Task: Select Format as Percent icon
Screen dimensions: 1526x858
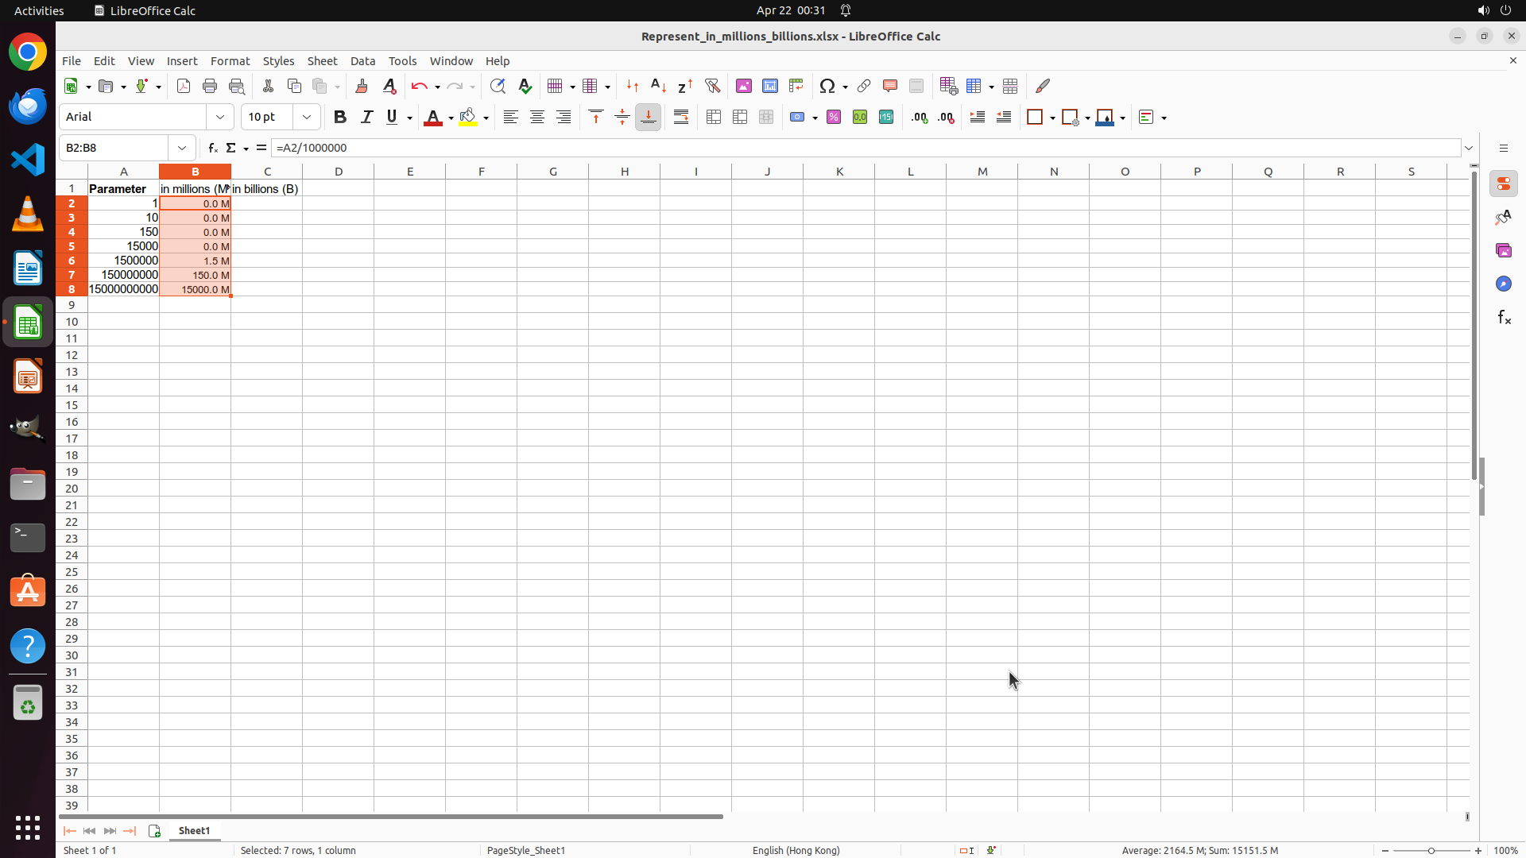Action: tap(834, 118)
